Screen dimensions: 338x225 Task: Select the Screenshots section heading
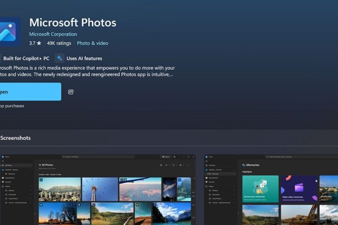click(16, 138)
